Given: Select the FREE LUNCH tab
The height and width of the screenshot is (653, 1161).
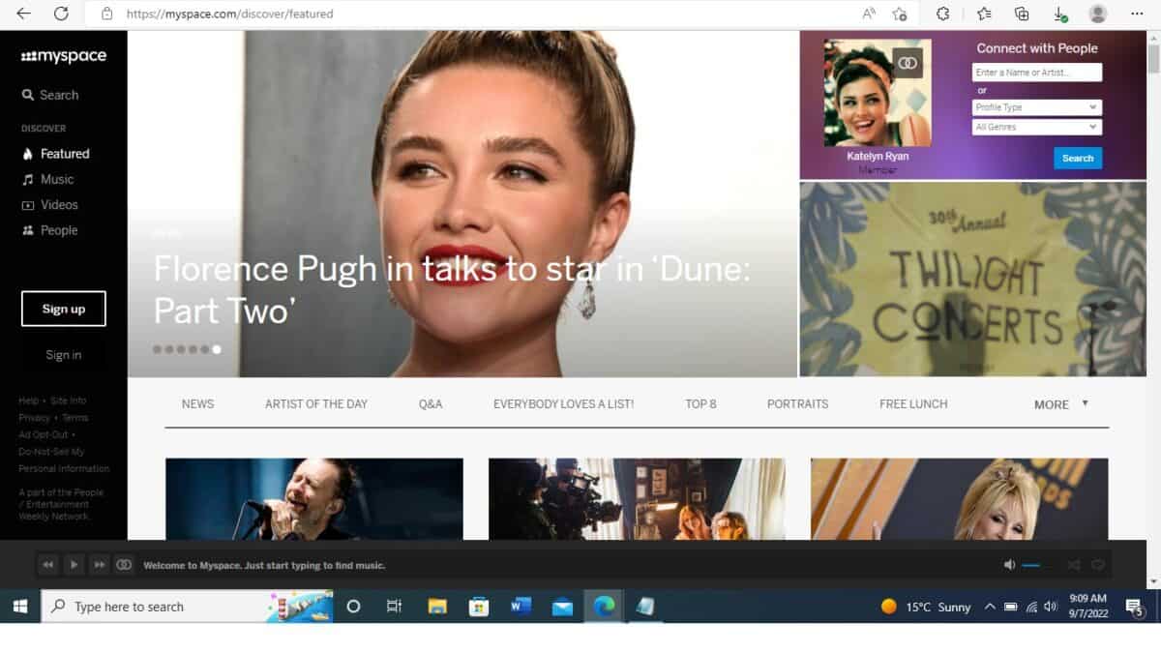Looking at the screenshot, I should 913,404.
